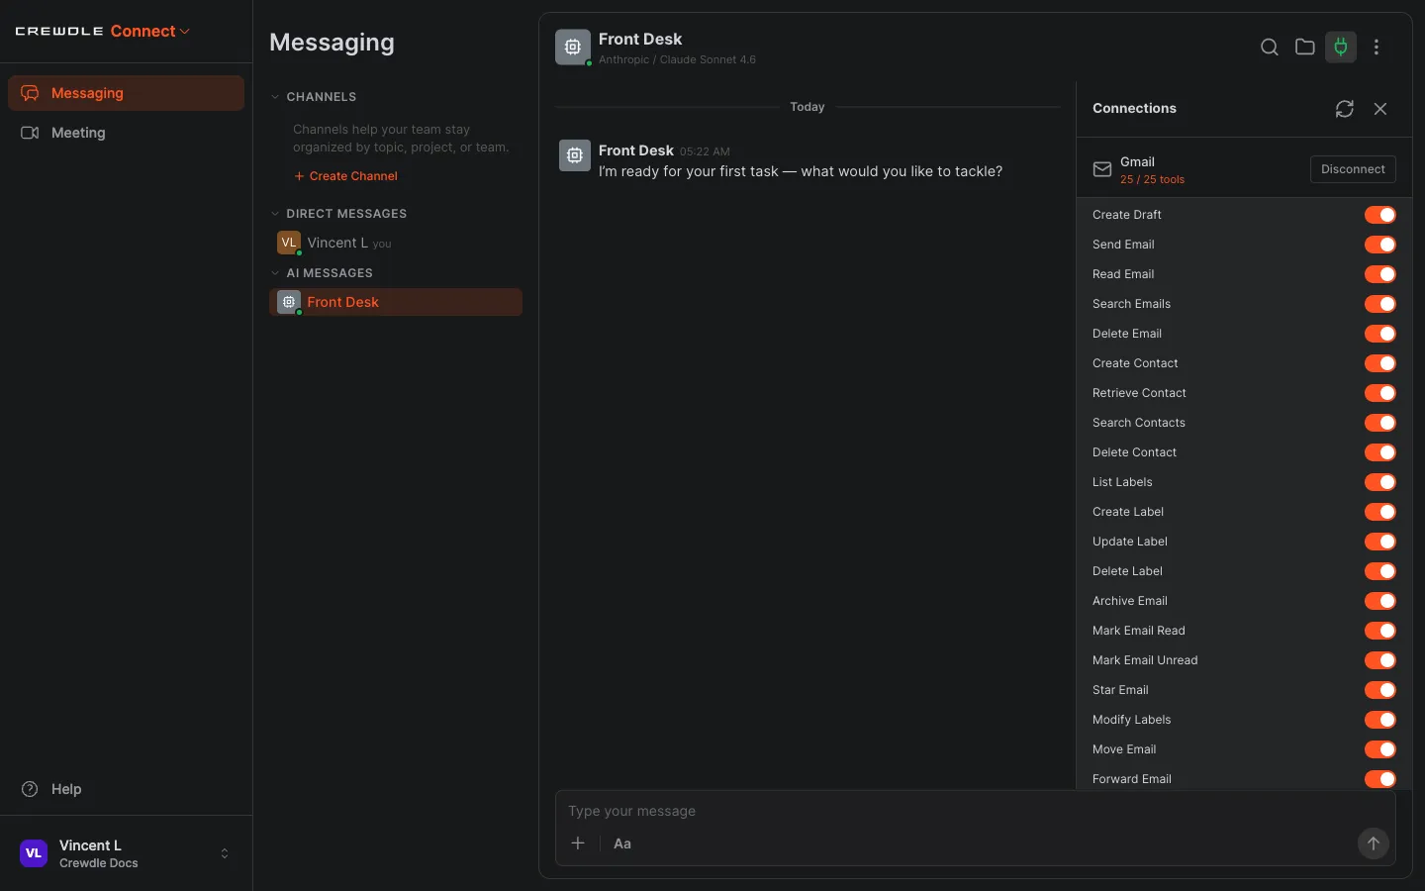The height and width of the screenshot is (891, 1425).
Task: Toggle the Create Contact switch
Action: pos(1379,363)
